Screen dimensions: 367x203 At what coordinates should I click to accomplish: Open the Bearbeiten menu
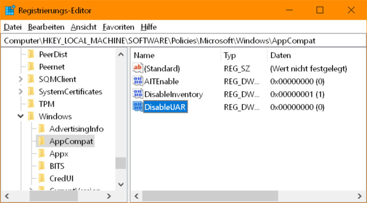point(46,27)
